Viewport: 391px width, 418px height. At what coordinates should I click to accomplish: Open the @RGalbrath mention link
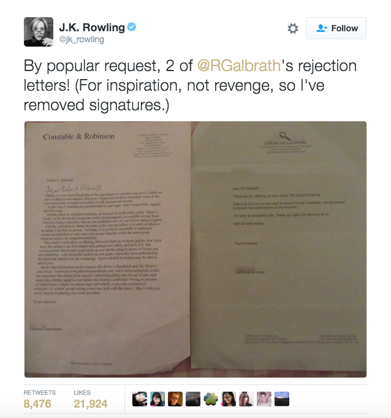click(239, 66)
